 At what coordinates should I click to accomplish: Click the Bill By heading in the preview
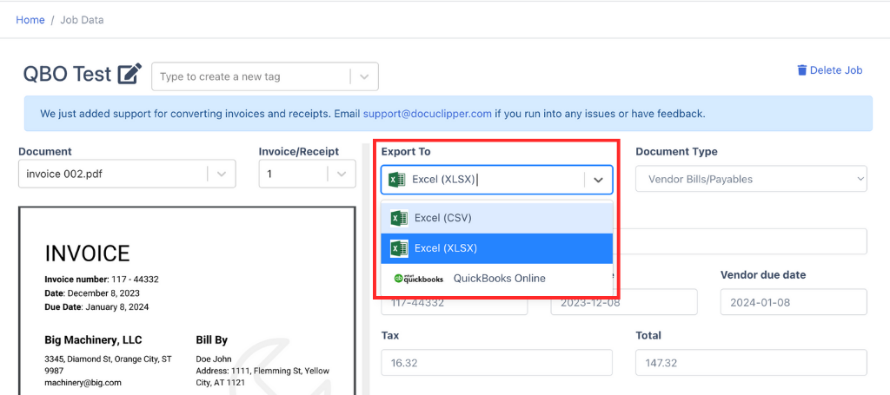coord(212,340)
